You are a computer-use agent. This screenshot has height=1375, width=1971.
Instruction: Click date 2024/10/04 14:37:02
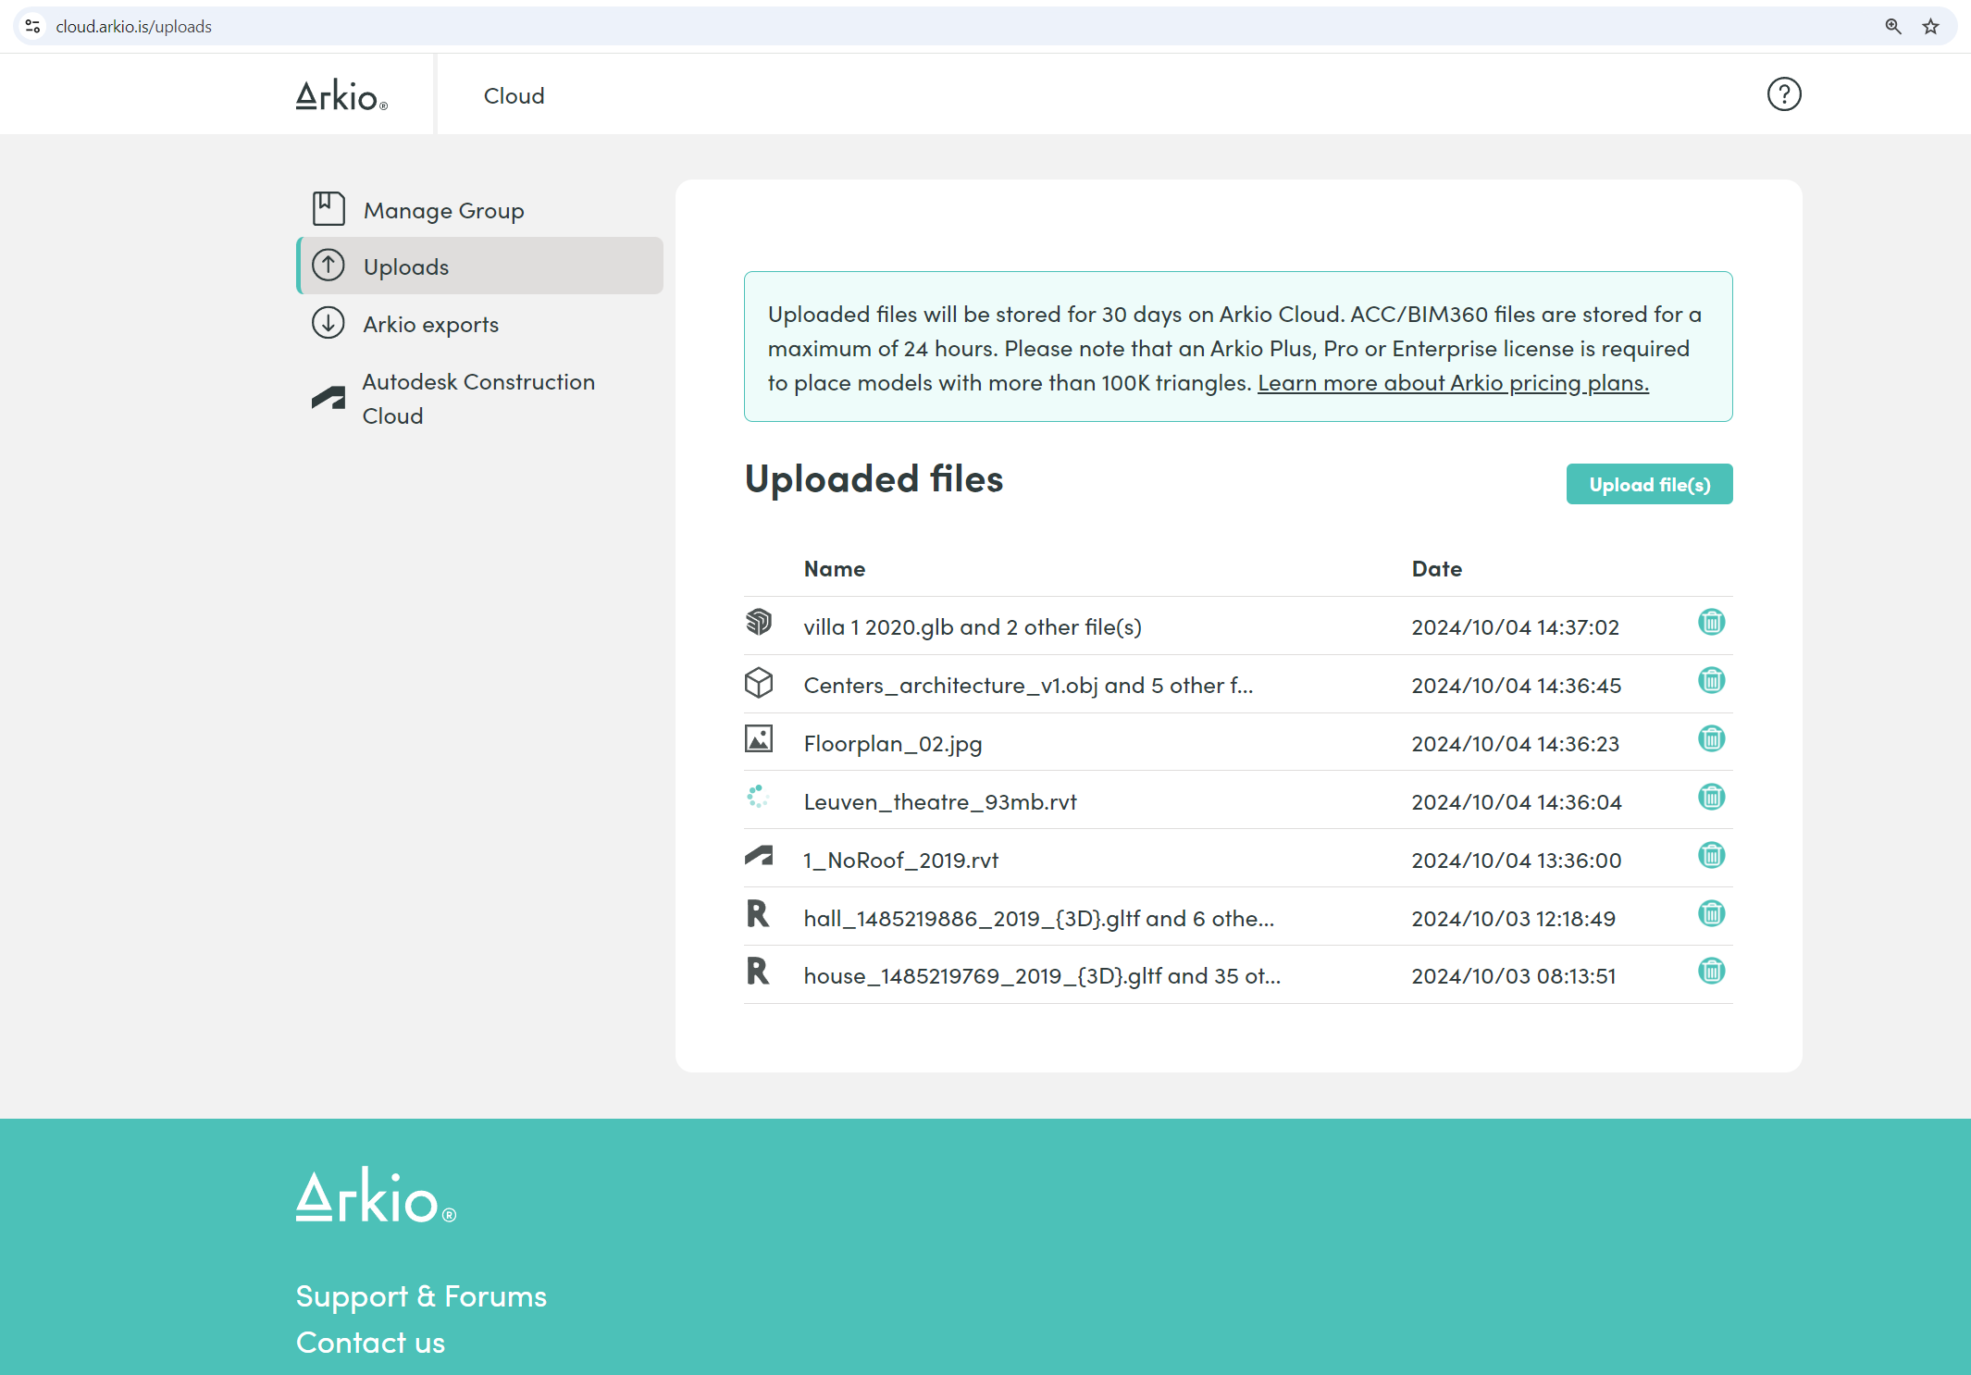pyautogui.click(x=1515, y=627)
